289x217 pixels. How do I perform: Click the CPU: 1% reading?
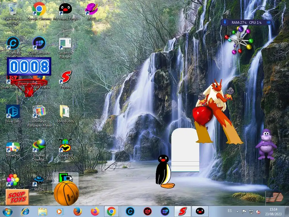click(255, 23)
